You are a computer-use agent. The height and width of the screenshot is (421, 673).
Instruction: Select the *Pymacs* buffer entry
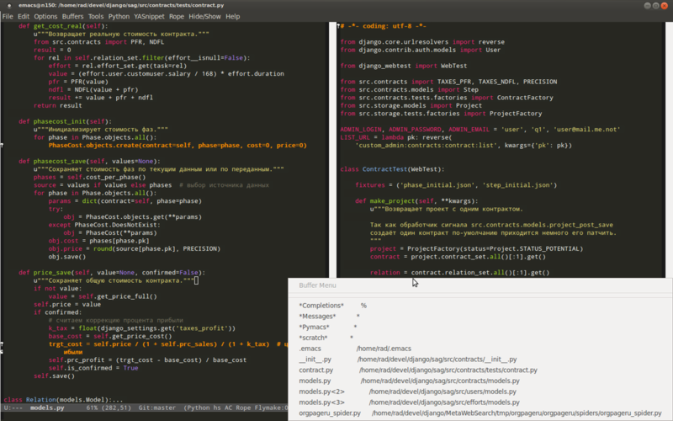(480, 327)
